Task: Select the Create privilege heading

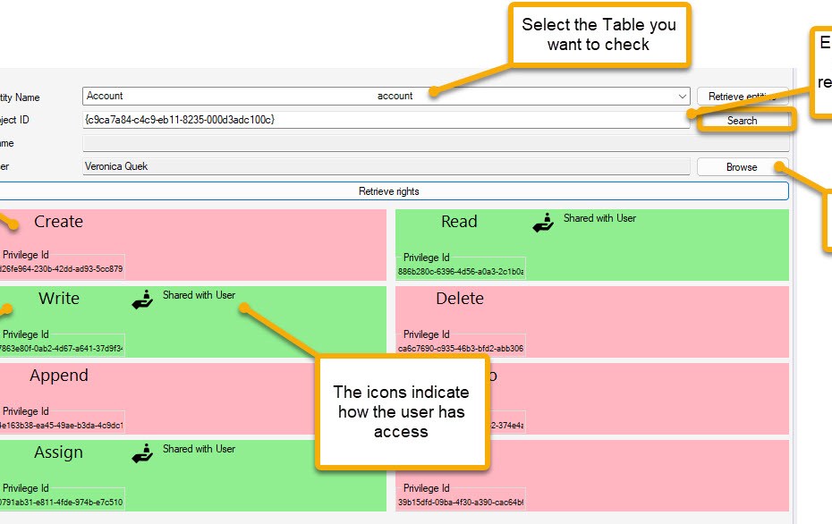Action: point(58,221)
